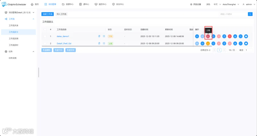The width and height of the screenshot is (257, 136).
Task: Click the blue search button
Action: 250,14
